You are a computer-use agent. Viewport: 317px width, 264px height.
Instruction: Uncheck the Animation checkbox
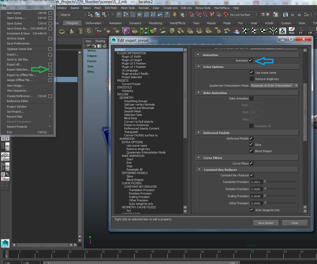(x=251, y=61)
